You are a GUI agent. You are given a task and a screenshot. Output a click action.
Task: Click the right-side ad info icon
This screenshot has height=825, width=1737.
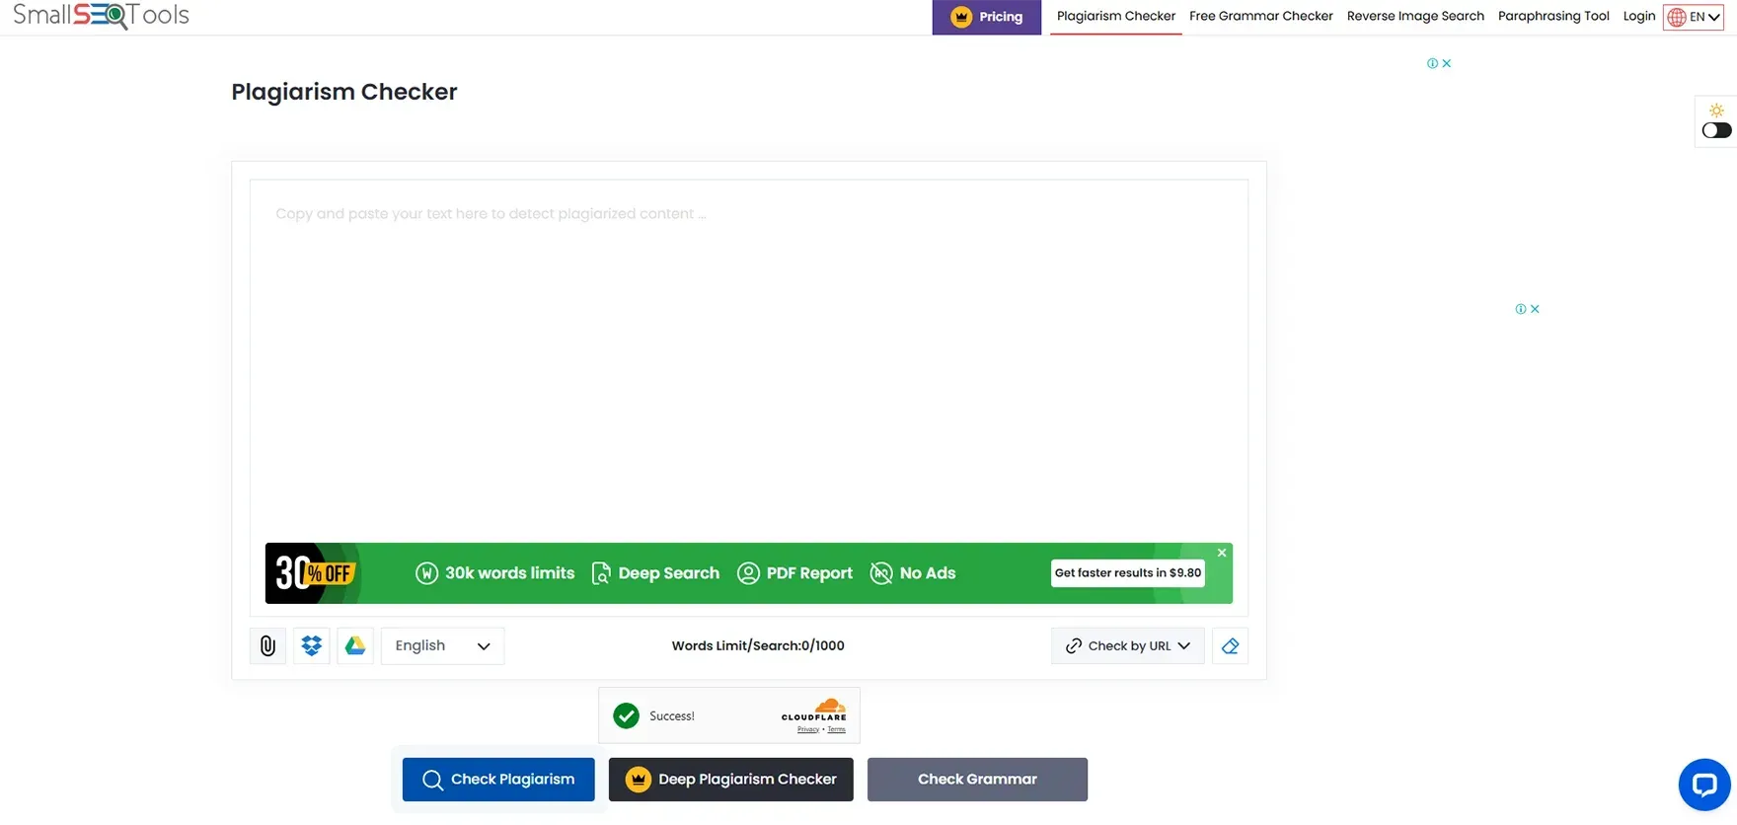pos(1521,309)
